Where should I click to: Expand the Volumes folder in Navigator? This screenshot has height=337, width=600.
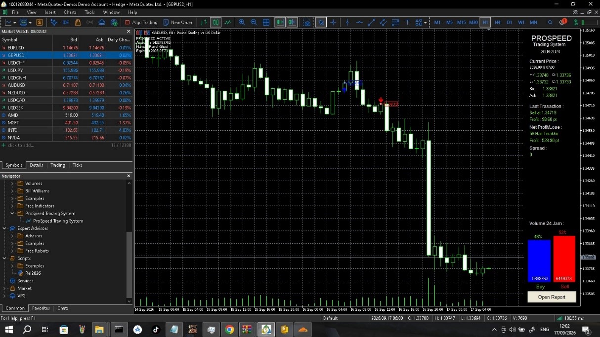click(x=12, y=184)
